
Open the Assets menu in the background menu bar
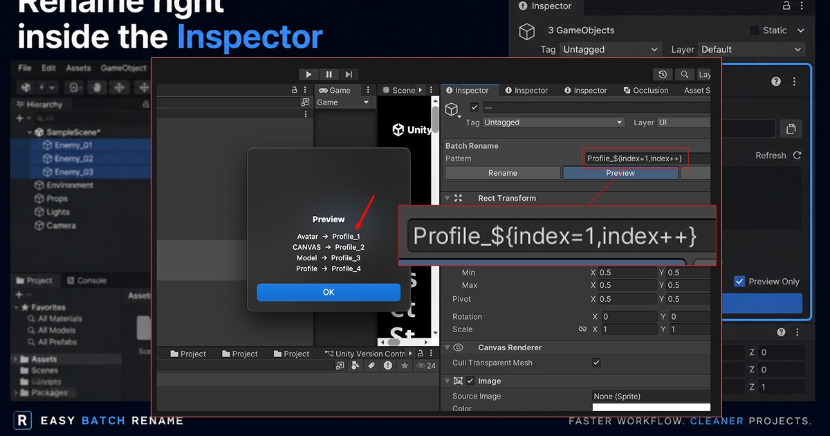click(x=78, y=68)
